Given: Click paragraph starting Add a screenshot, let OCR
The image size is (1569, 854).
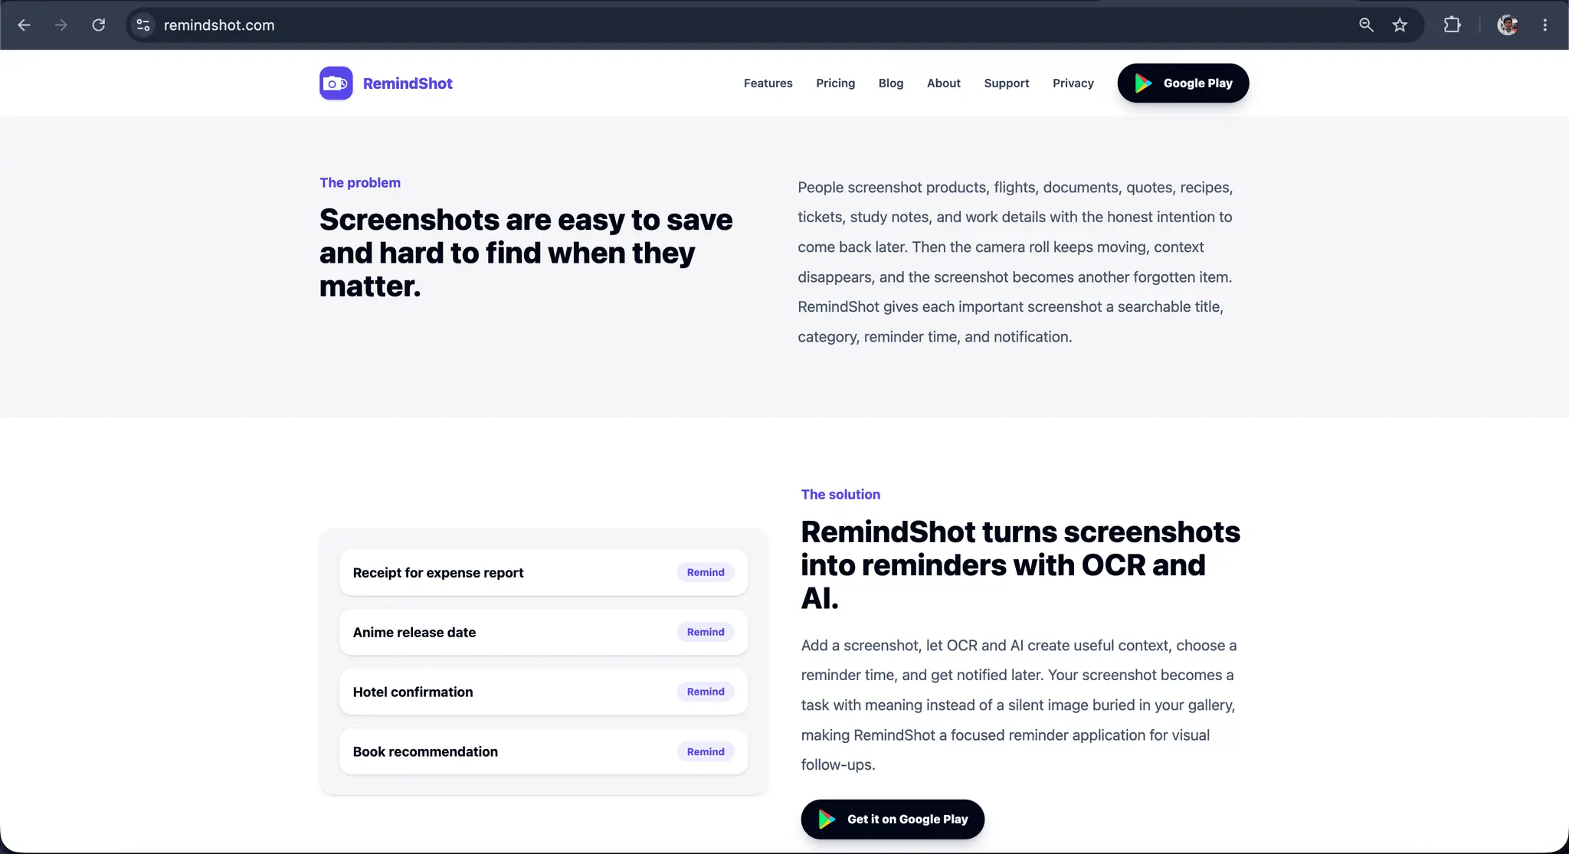Looking at the screenshot, I should point(1019,705).
